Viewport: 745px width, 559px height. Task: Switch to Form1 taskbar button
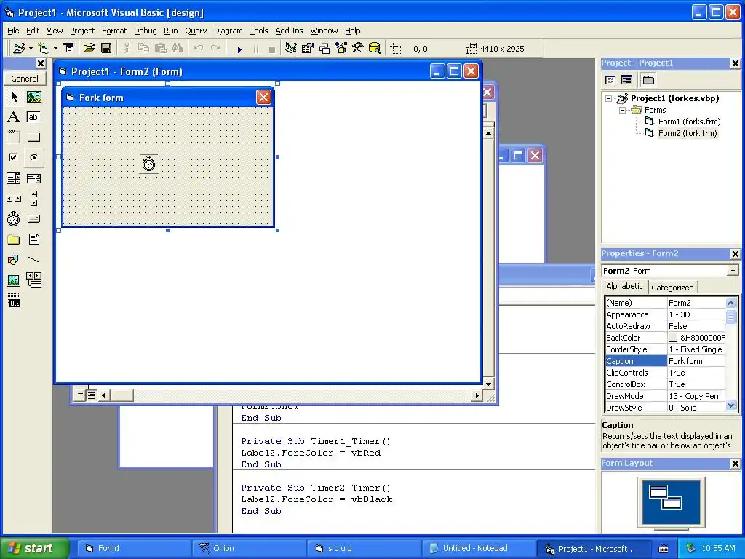134,548
